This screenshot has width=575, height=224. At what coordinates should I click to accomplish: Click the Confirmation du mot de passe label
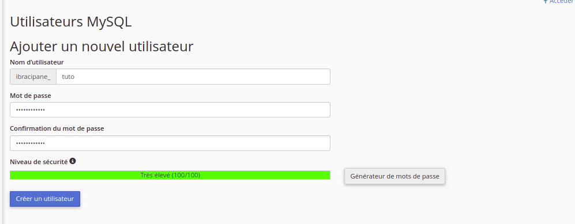tap(57, 128)
